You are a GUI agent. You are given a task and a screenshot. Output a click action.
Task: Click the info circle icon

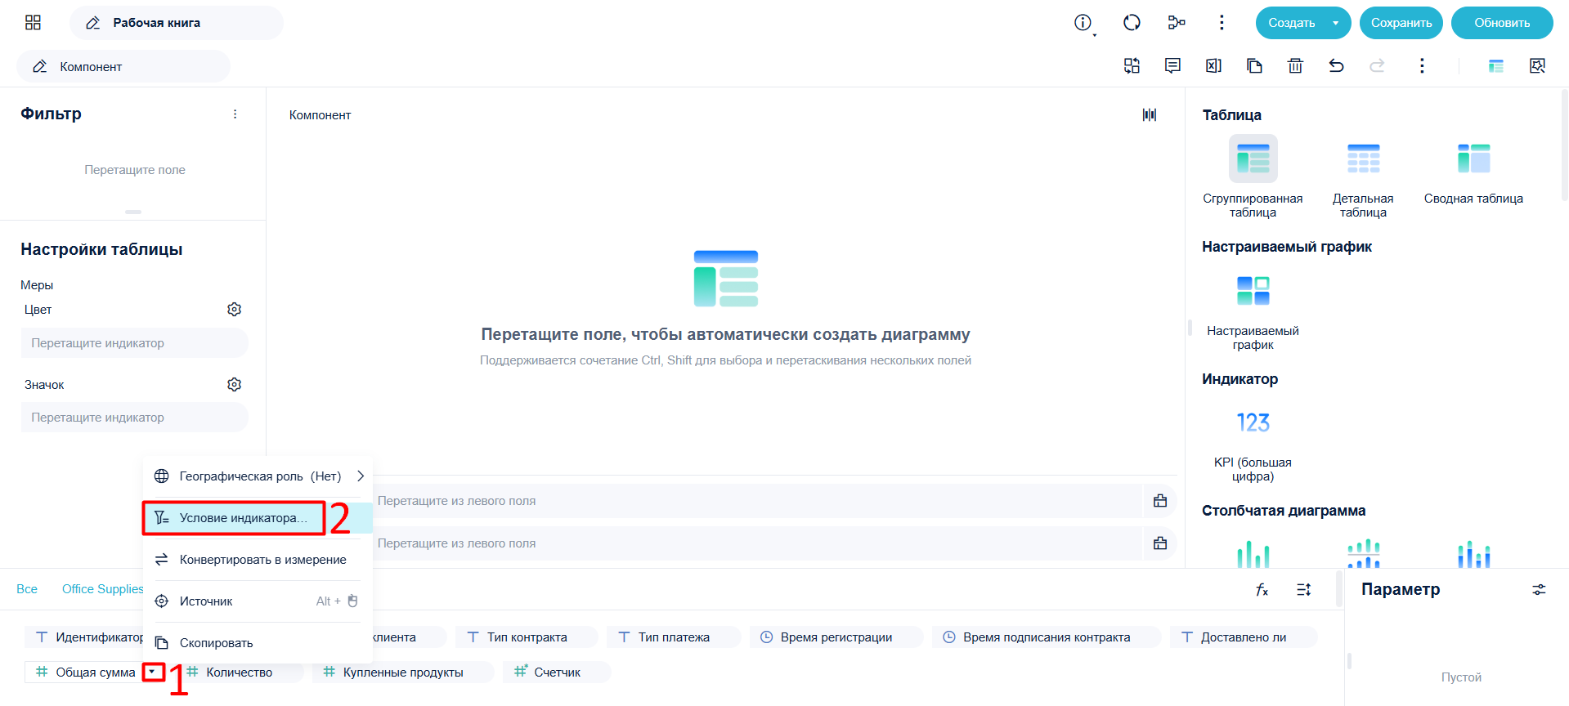[x=1083, y=23]
